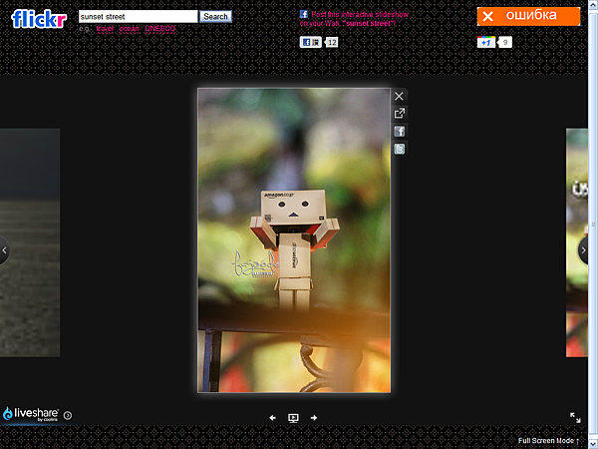This screenshot has width=598, height=449.
Task: Click the right edge next-photo chevron
Action: click(x=583, y=250)
